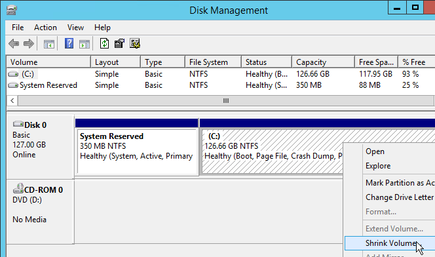Screen dimensions: 435x257
Task: Click the Back arrow toolbar icon
Action: pos(14,43)
